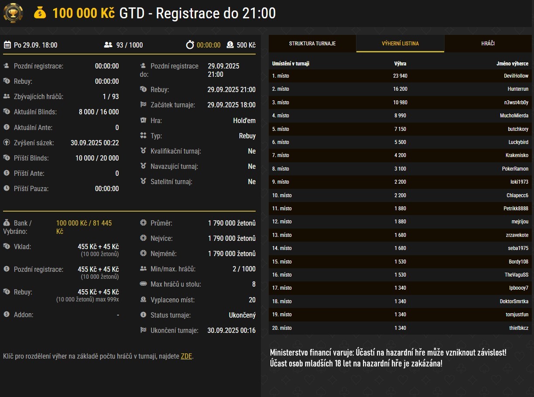
Task: Open the Struktura turnaje tab
Action: point(312,44)
